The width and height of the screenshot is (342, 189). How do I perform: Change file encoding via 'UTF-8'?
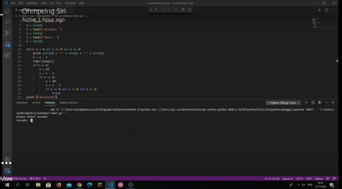(300, 179)
